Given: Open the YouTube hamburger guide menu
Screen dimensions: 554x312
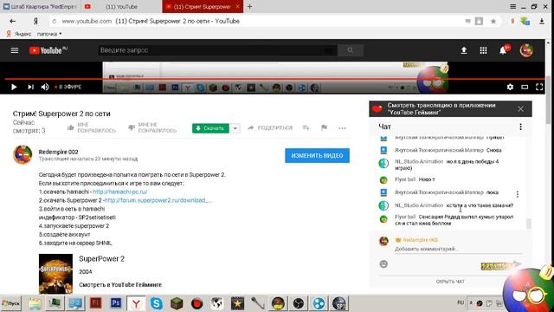Looking at the screenshot, I should point(15,50).
